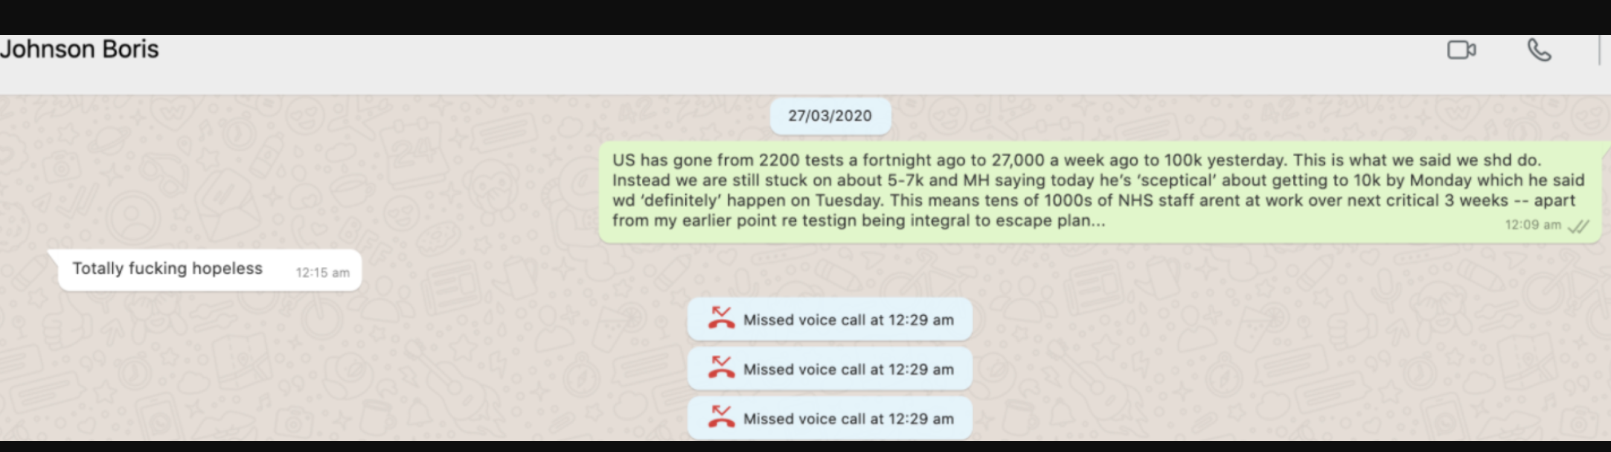
Task: Click the 12:09 am timestamp
Action: tap(1533, 225)
